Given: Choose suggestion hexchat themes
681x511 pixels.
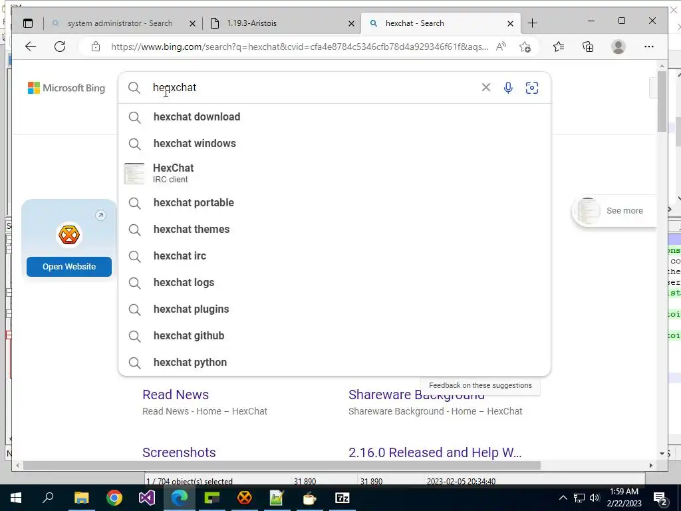Looking at the screenshot, I should [x=335, y=230].
